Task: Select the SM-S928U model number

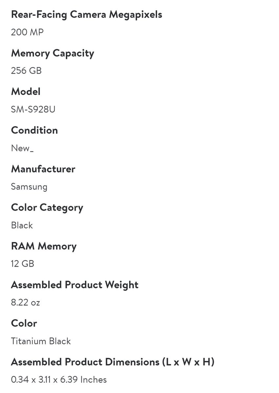Action: (33, 109)
